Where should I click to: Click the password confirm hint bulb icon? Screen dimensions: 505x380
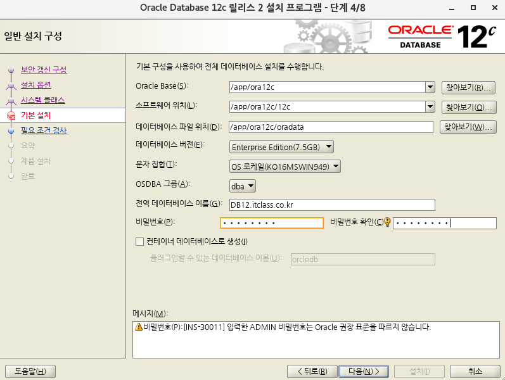pos(387,222)
